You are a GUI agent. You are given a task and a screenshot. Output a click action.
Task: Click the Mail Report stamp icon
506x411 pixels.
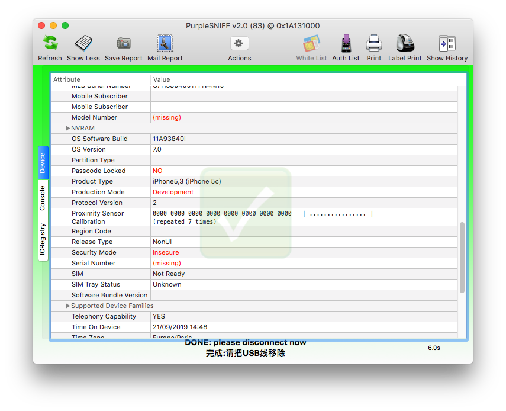(x=165, y=43)
